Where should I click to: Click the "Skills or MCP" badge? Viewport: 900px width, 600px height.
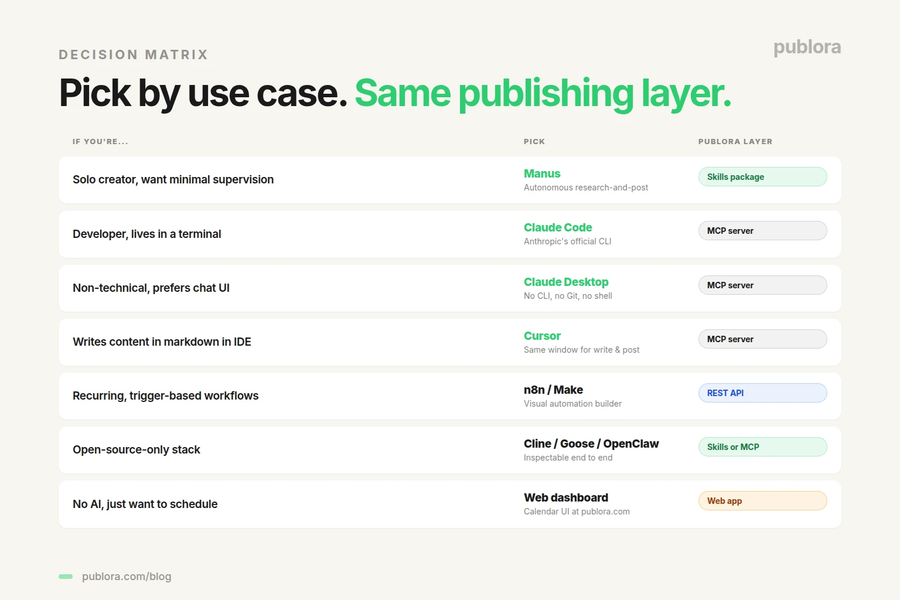763,447
